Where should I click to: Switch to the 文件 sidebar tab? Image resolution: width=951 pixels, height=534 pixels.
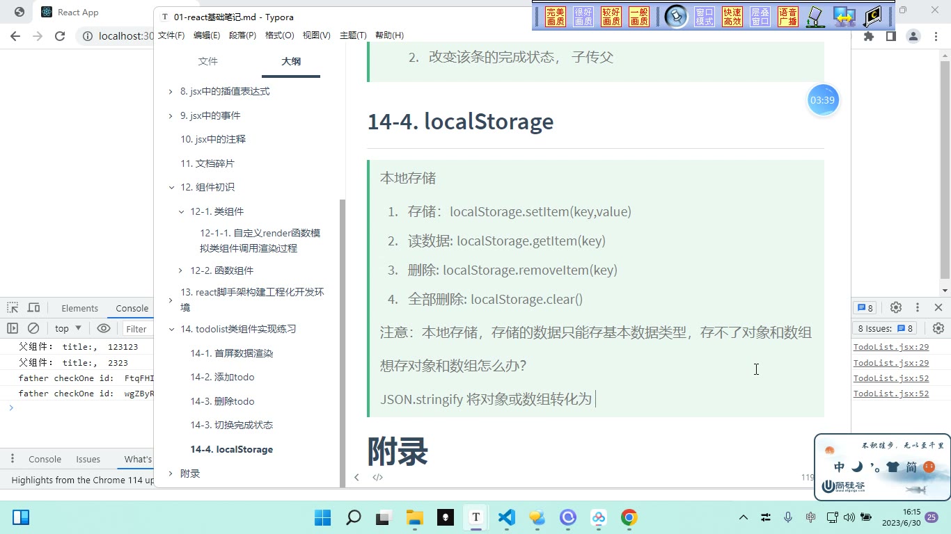[x=208, y=61]
